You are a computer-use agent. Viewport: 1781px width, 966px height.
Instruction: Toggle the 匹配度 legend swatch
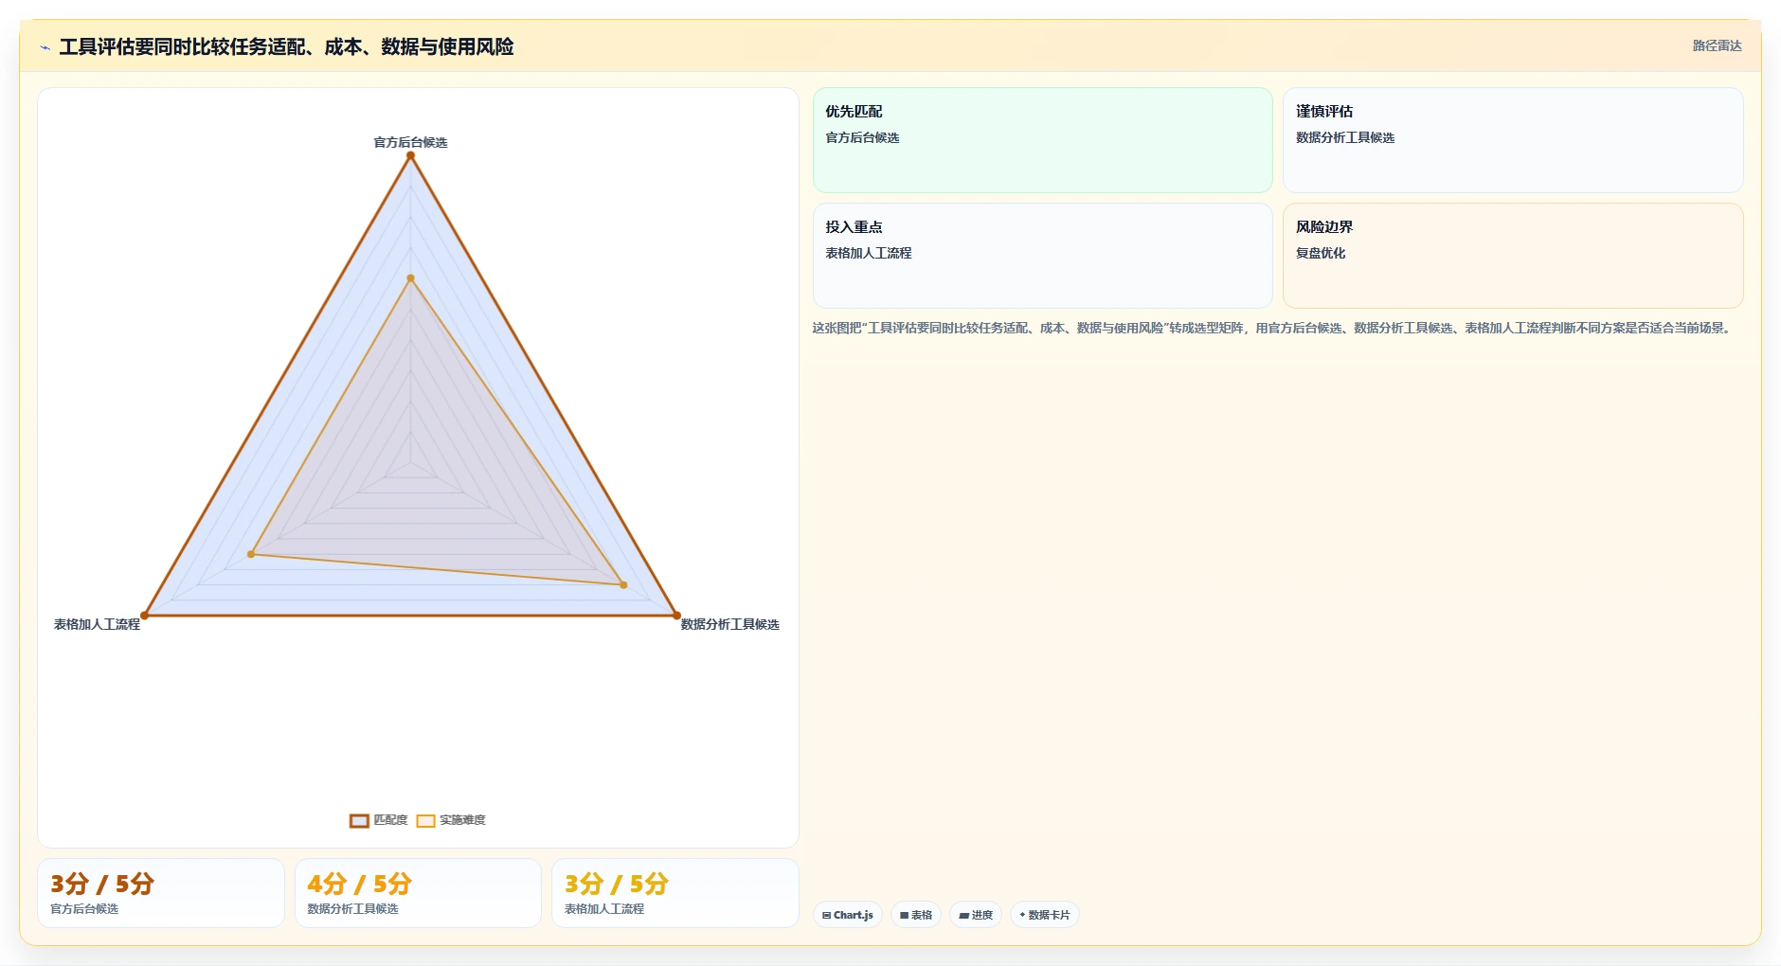point(359,820)
